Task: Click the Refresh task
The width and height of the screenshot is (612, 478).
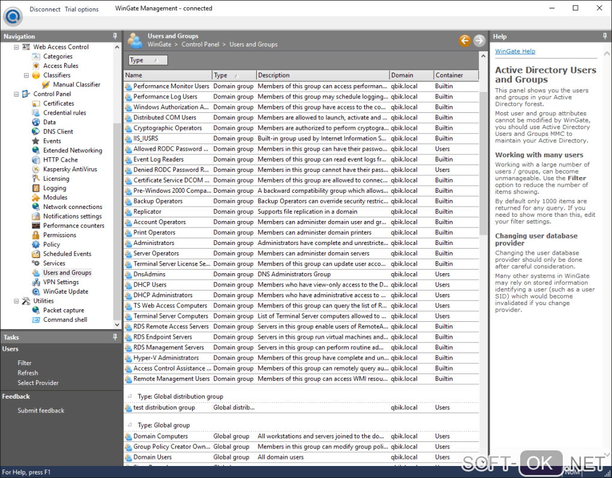Action: [28, 373]
